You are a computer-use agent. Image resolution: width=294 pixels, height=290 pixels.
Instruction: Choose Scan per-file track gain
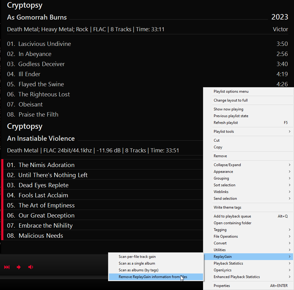(x=156, y=257)
